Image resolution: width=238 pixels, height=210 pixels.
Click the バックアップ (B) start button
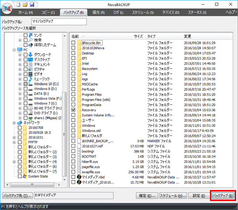point(223,196)
